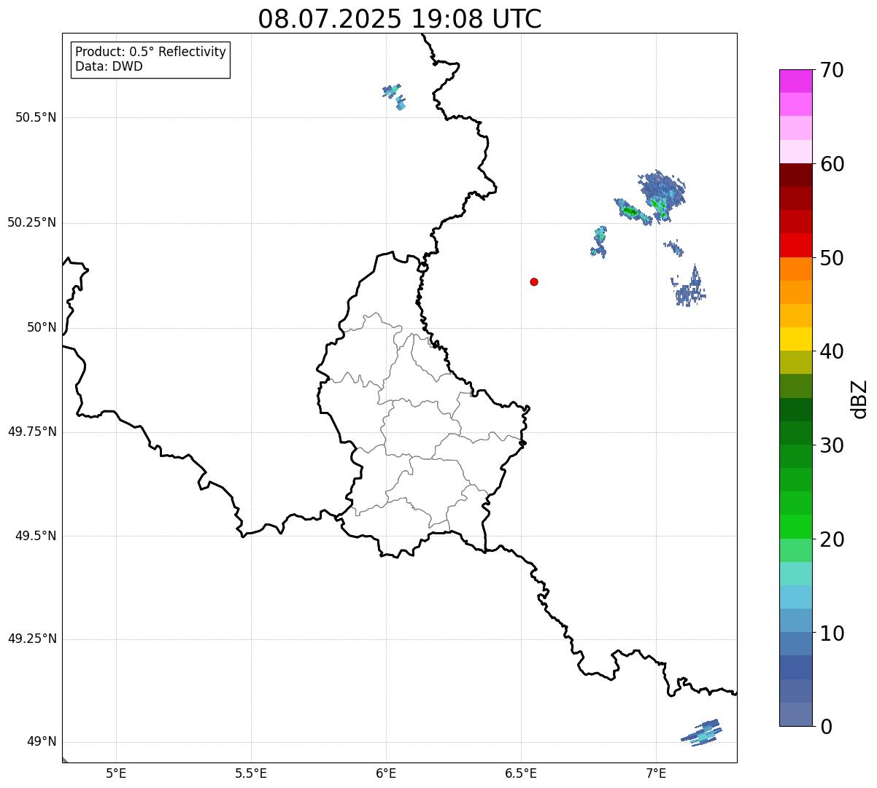
Task: Click the 49.5°N latitude label
Action: coord(35,536)
